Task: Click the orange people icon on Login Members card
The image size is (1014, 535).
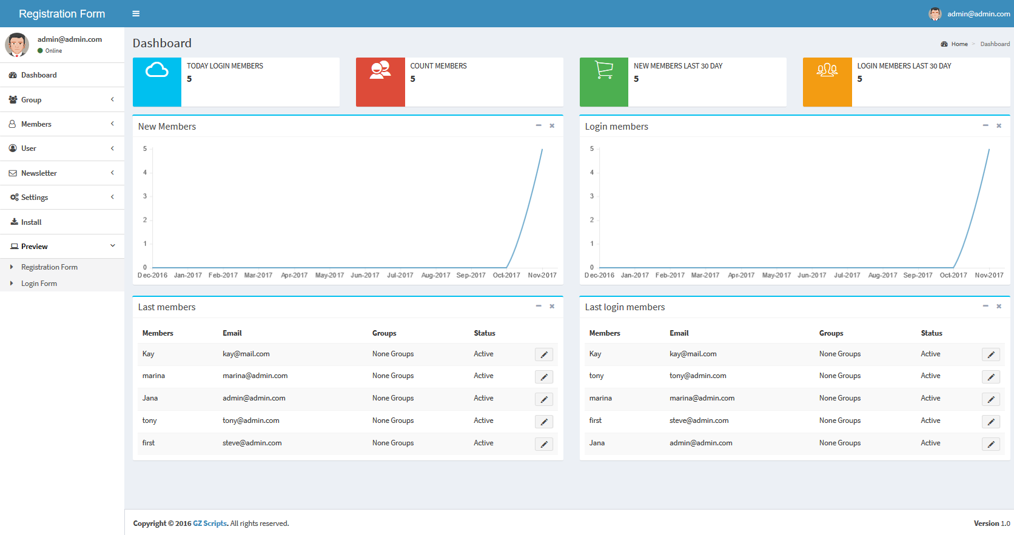Action: click(x=827, y=70)
